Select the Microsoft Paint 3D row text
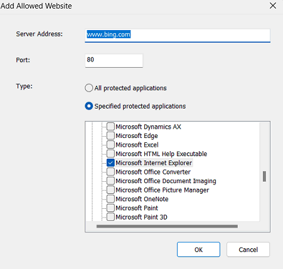 [141, 217]
